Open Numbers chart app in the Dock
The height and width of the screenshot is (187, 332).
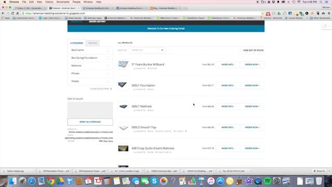(x=192, y=181)
